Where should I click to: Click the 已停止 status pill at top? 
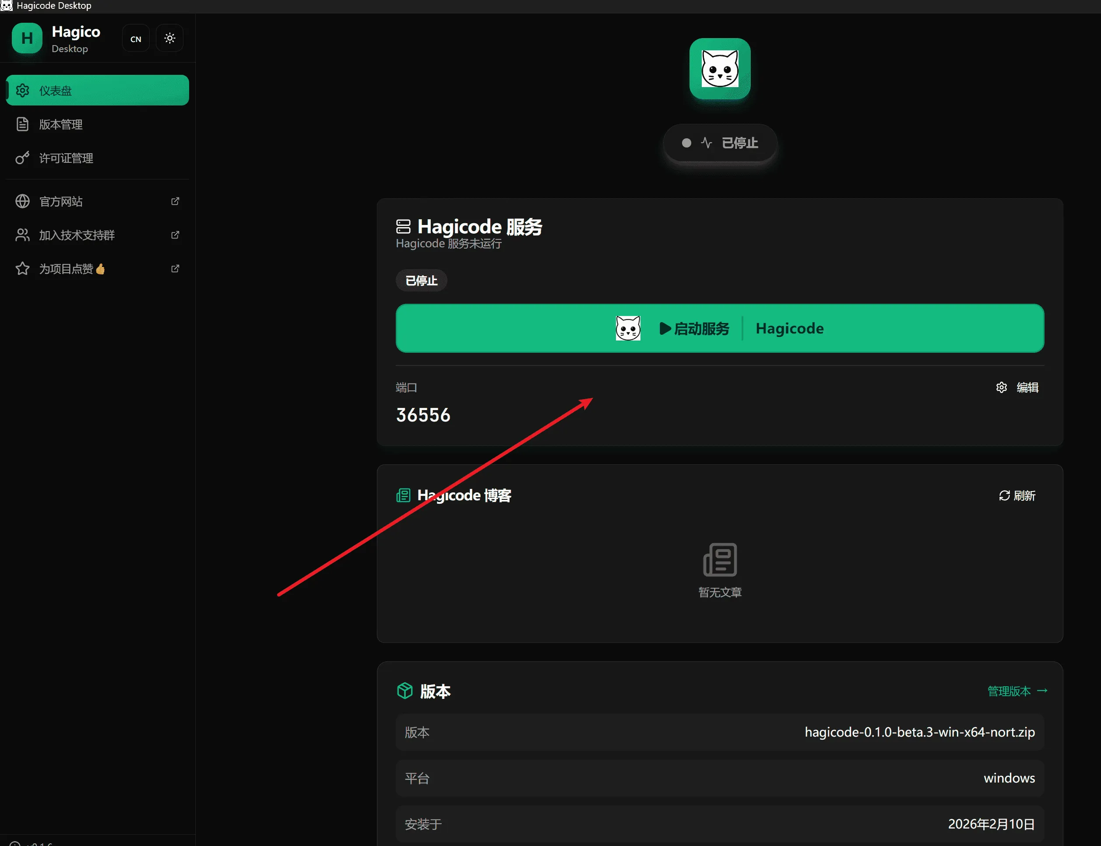pos(719,143)
